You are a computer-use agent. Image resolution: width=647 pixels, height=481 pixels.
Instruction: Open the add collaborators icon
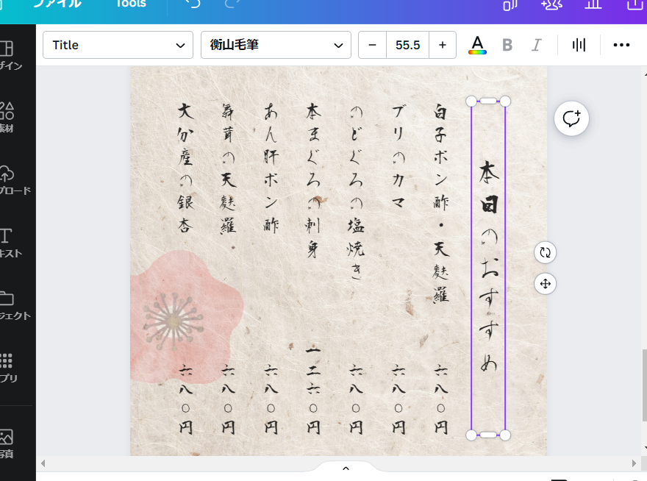click(552, 4)
